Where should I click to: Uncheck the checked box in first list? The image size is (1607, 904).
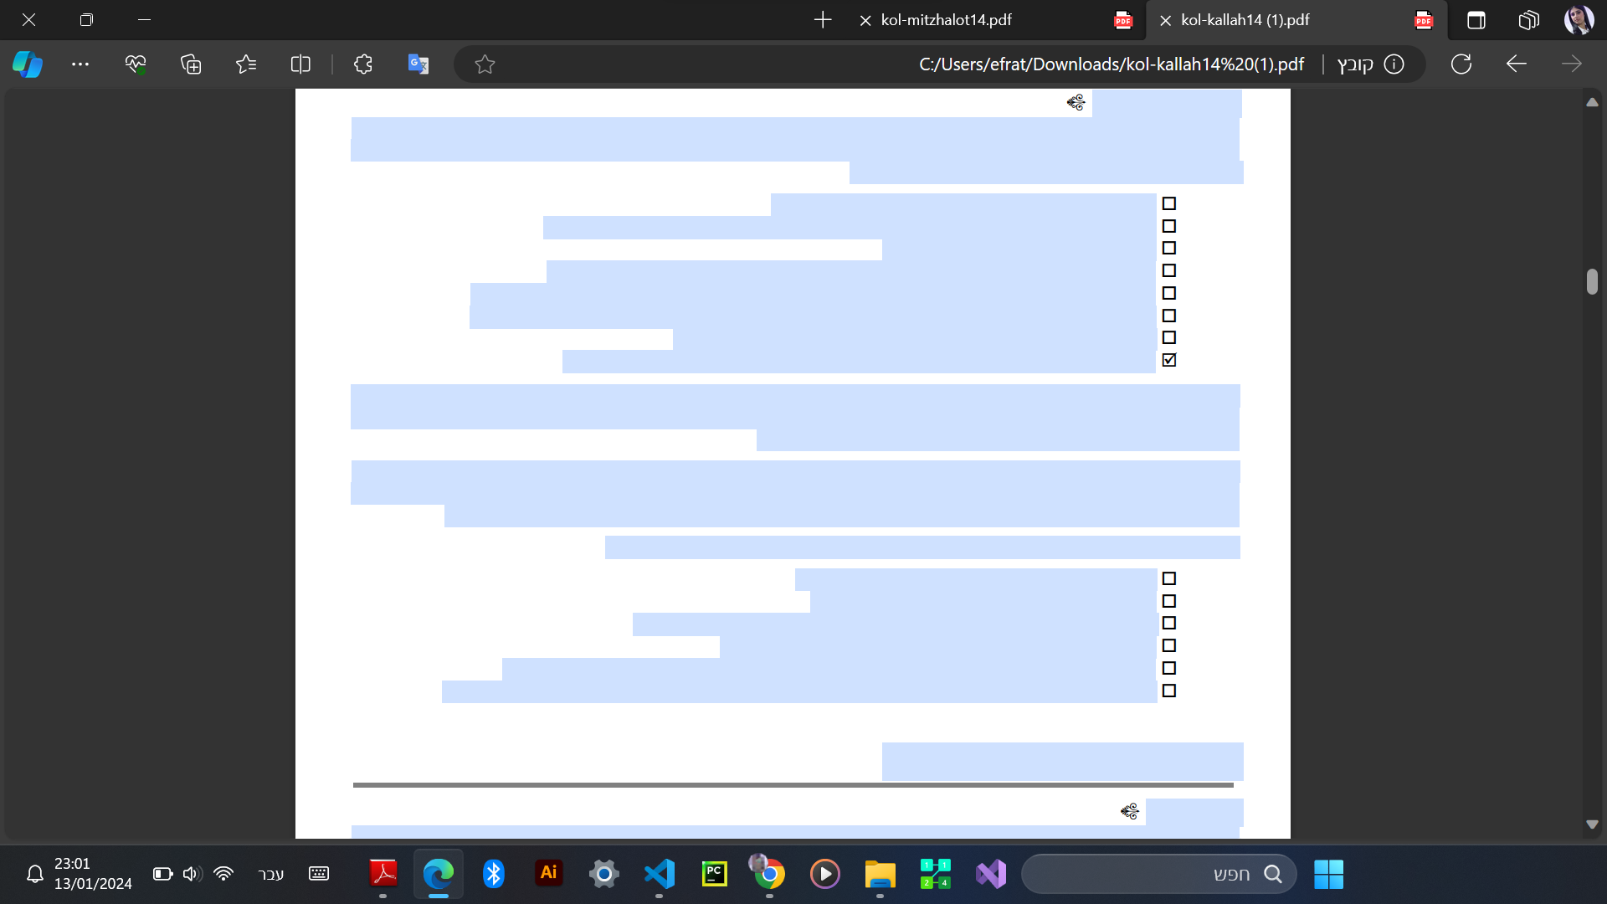pyautogui.click(x=1169, y=360)
